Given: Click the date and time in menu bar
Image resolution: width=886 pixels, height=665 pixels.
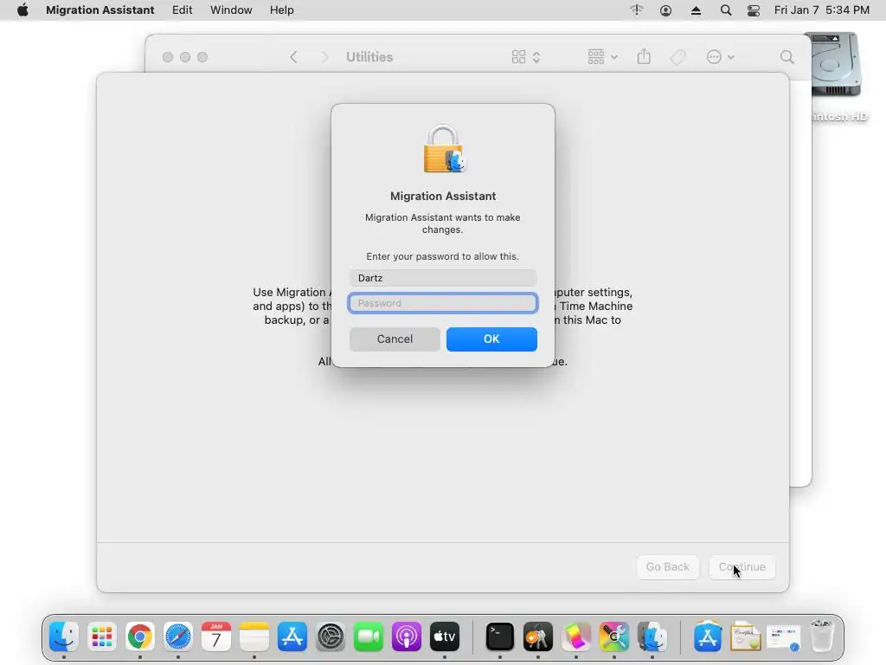Looking at the screenshot, I should (x=822, y=10).
